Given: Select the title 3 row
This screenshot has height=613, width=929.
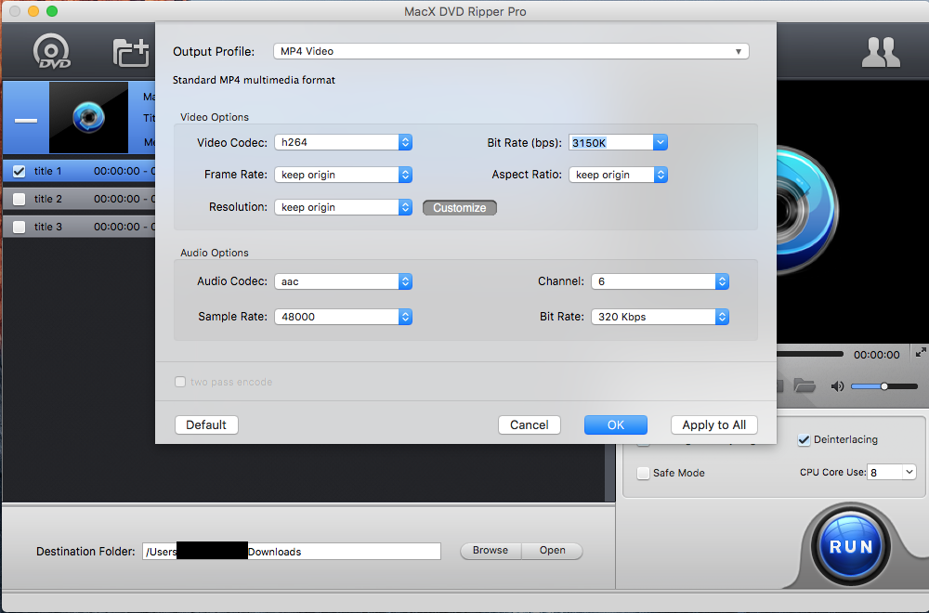Looking at the screenshot, I should pyautogui.click(x=79, y=227).
